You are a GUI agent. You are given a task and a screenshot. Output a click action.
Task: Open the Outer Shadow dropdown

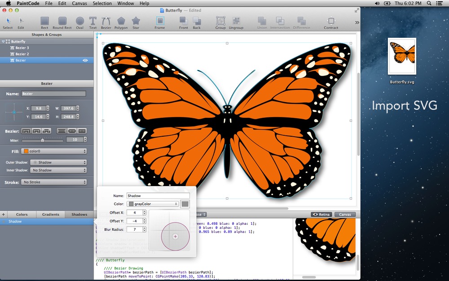[58, 162]
